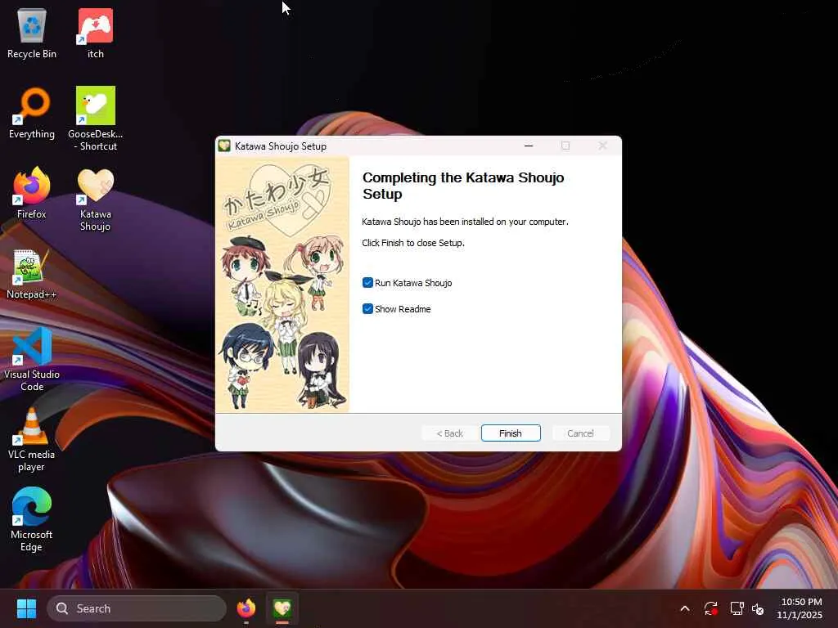Close the Katawa Shoujo Setup window
838x628 pixels.
(603, 146)
